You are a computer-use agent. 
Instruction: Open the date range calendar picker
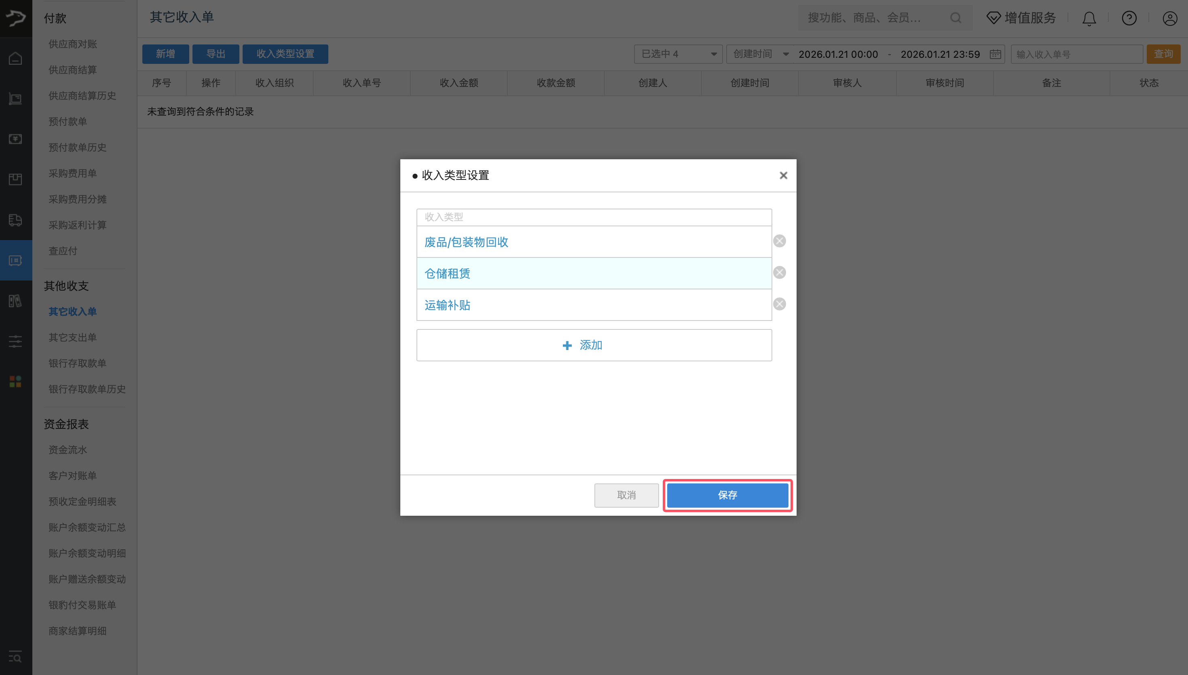[x=995, y=54]
